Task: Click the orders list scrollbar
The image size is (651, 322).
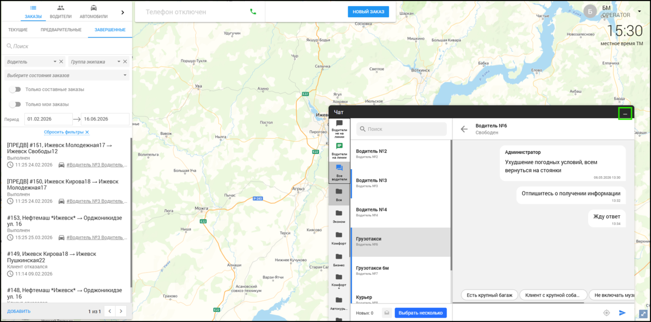Action: tap(131, 211)
